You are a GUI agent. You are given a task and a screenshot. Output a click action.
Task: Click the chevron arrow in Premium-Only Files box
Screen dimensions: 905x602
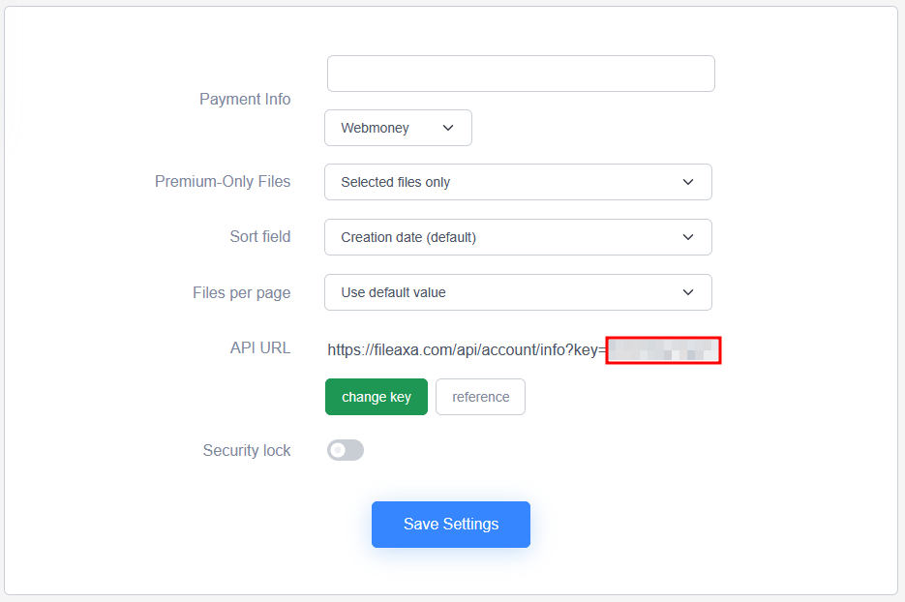tap(688, 182)
